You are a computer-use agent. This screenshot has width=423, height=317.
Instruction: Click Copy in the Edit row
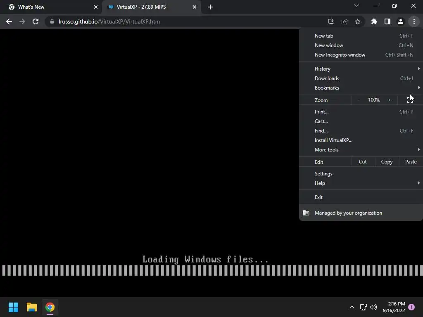coord(387,162)
